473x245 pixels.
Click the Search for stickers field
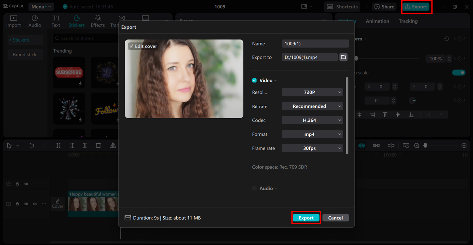[x=86, y=38]
